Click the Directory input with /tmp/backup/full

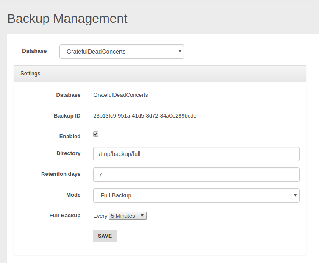(196, 154)
